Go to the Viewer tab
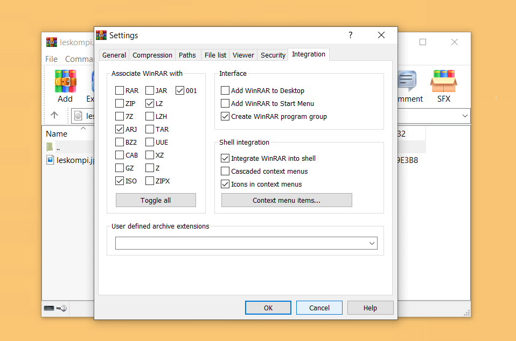This screenshot has width=516, height=341. click(x=243, y=55)
